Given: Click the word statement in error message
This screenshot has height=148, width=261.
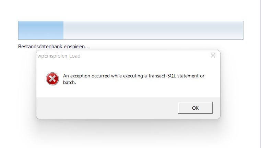Looking at the screenshot, I should (188, 76).
